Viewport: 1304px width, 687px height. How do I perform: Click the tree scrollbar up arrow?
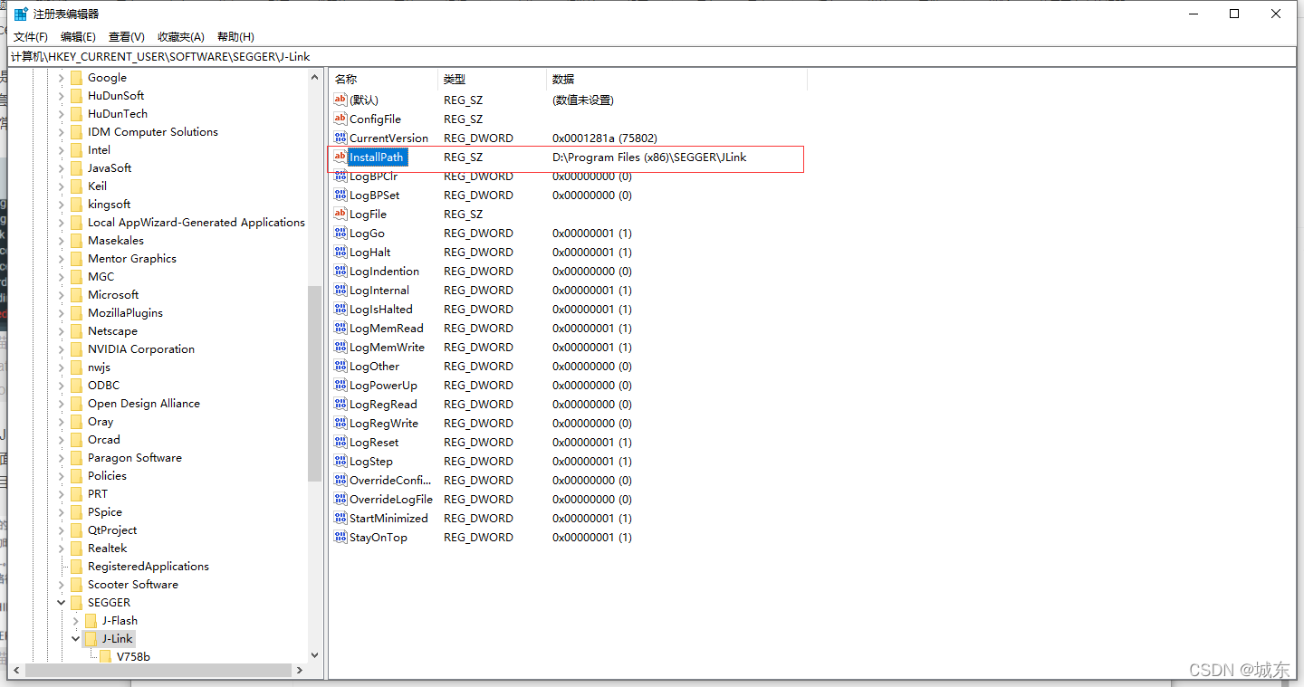(x=314, y=77)
